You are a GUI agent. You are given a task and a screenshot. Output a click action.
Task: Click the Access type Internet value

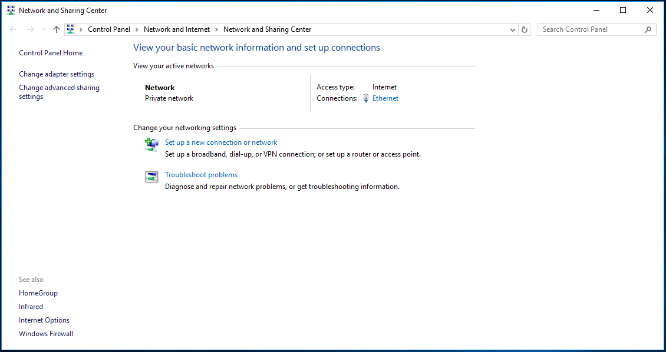click(384, 87)
